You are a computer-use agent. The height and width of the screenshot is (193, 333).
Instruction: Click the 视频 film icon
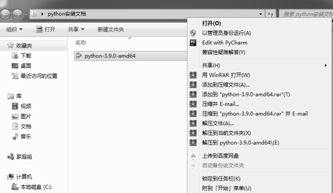coord(15,106)
